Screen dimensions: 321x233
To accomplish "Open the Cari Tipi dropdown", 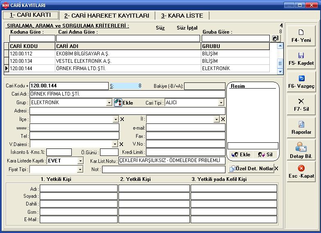I will coord(221,103).
